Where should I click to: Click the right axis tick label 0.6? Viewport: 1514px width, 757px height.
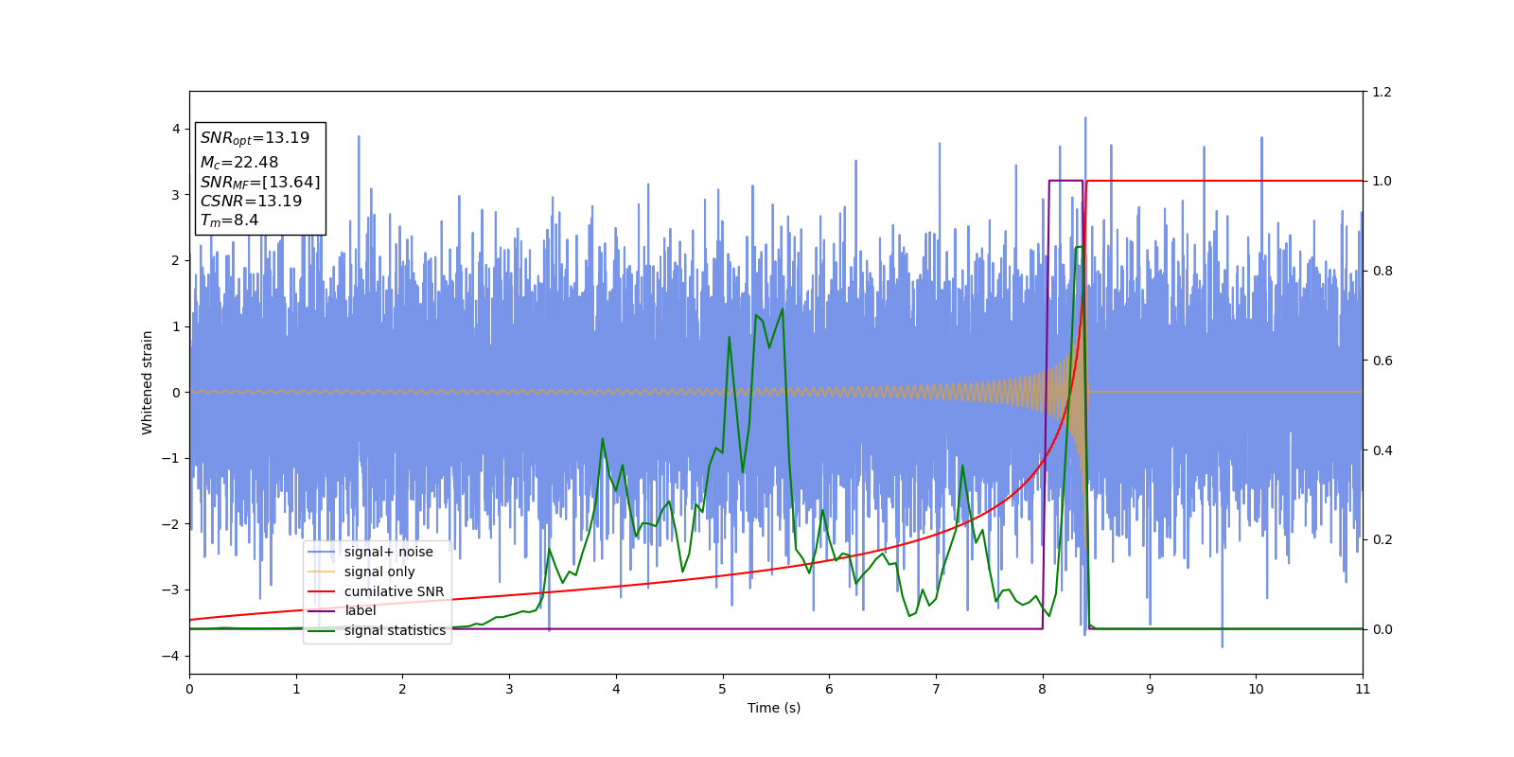pos(1382,361)
